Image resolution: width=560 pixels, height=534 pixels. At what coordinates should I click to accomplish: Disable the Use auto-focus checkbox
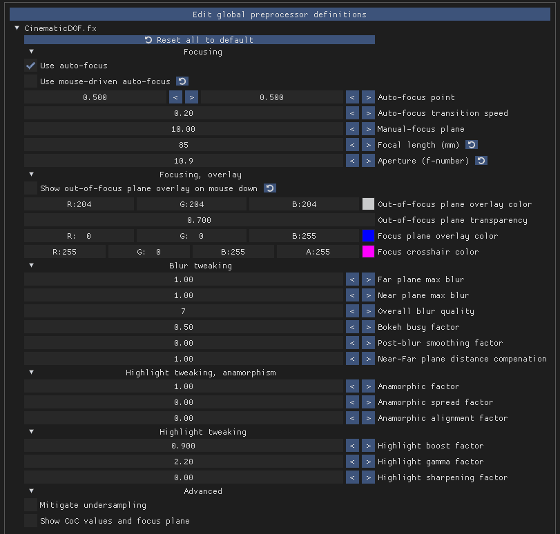tap(30, 66)
